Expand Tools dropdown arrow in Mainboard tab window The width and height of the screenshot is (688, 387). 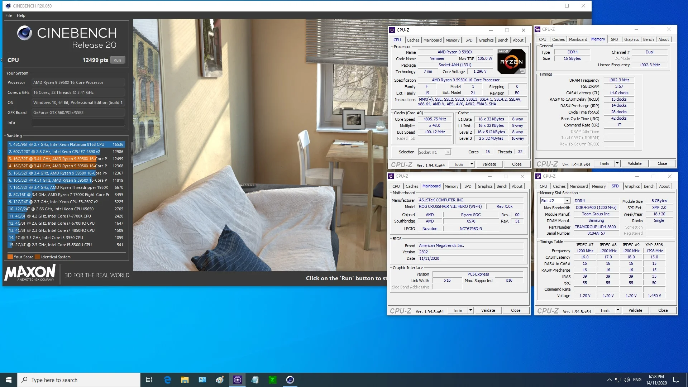(470, 310)
